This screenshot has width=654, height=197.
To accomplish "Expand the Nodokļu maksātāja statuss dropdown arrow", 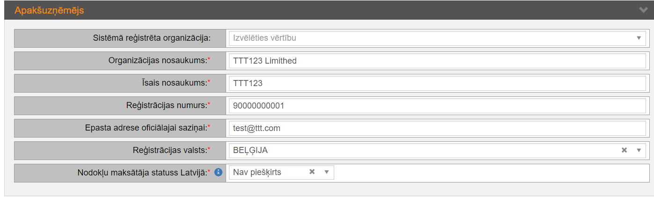I will 327,172.
